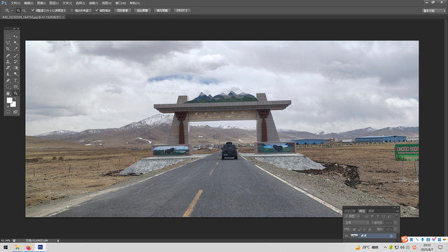
Task: Switch to the Channels tab
Action: tap(371, 211)
